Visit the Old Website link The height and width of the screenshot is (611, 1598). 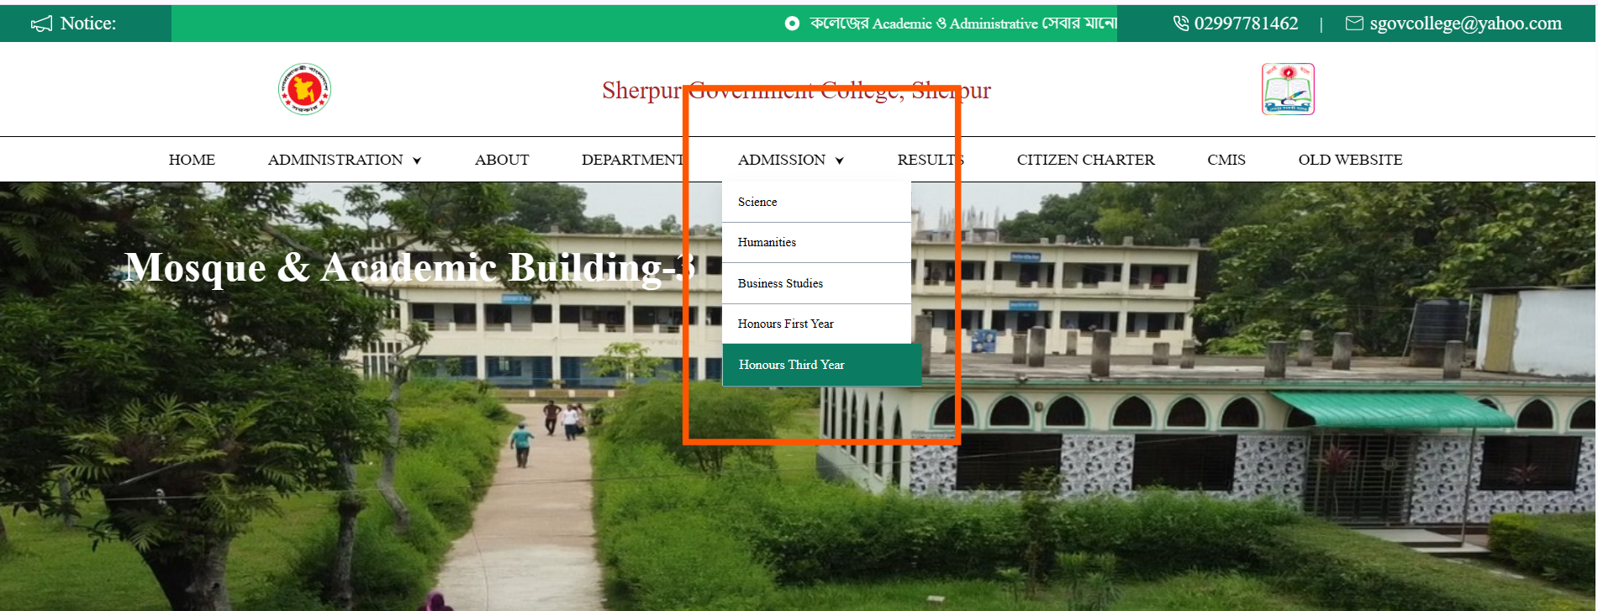[1350, 160]
